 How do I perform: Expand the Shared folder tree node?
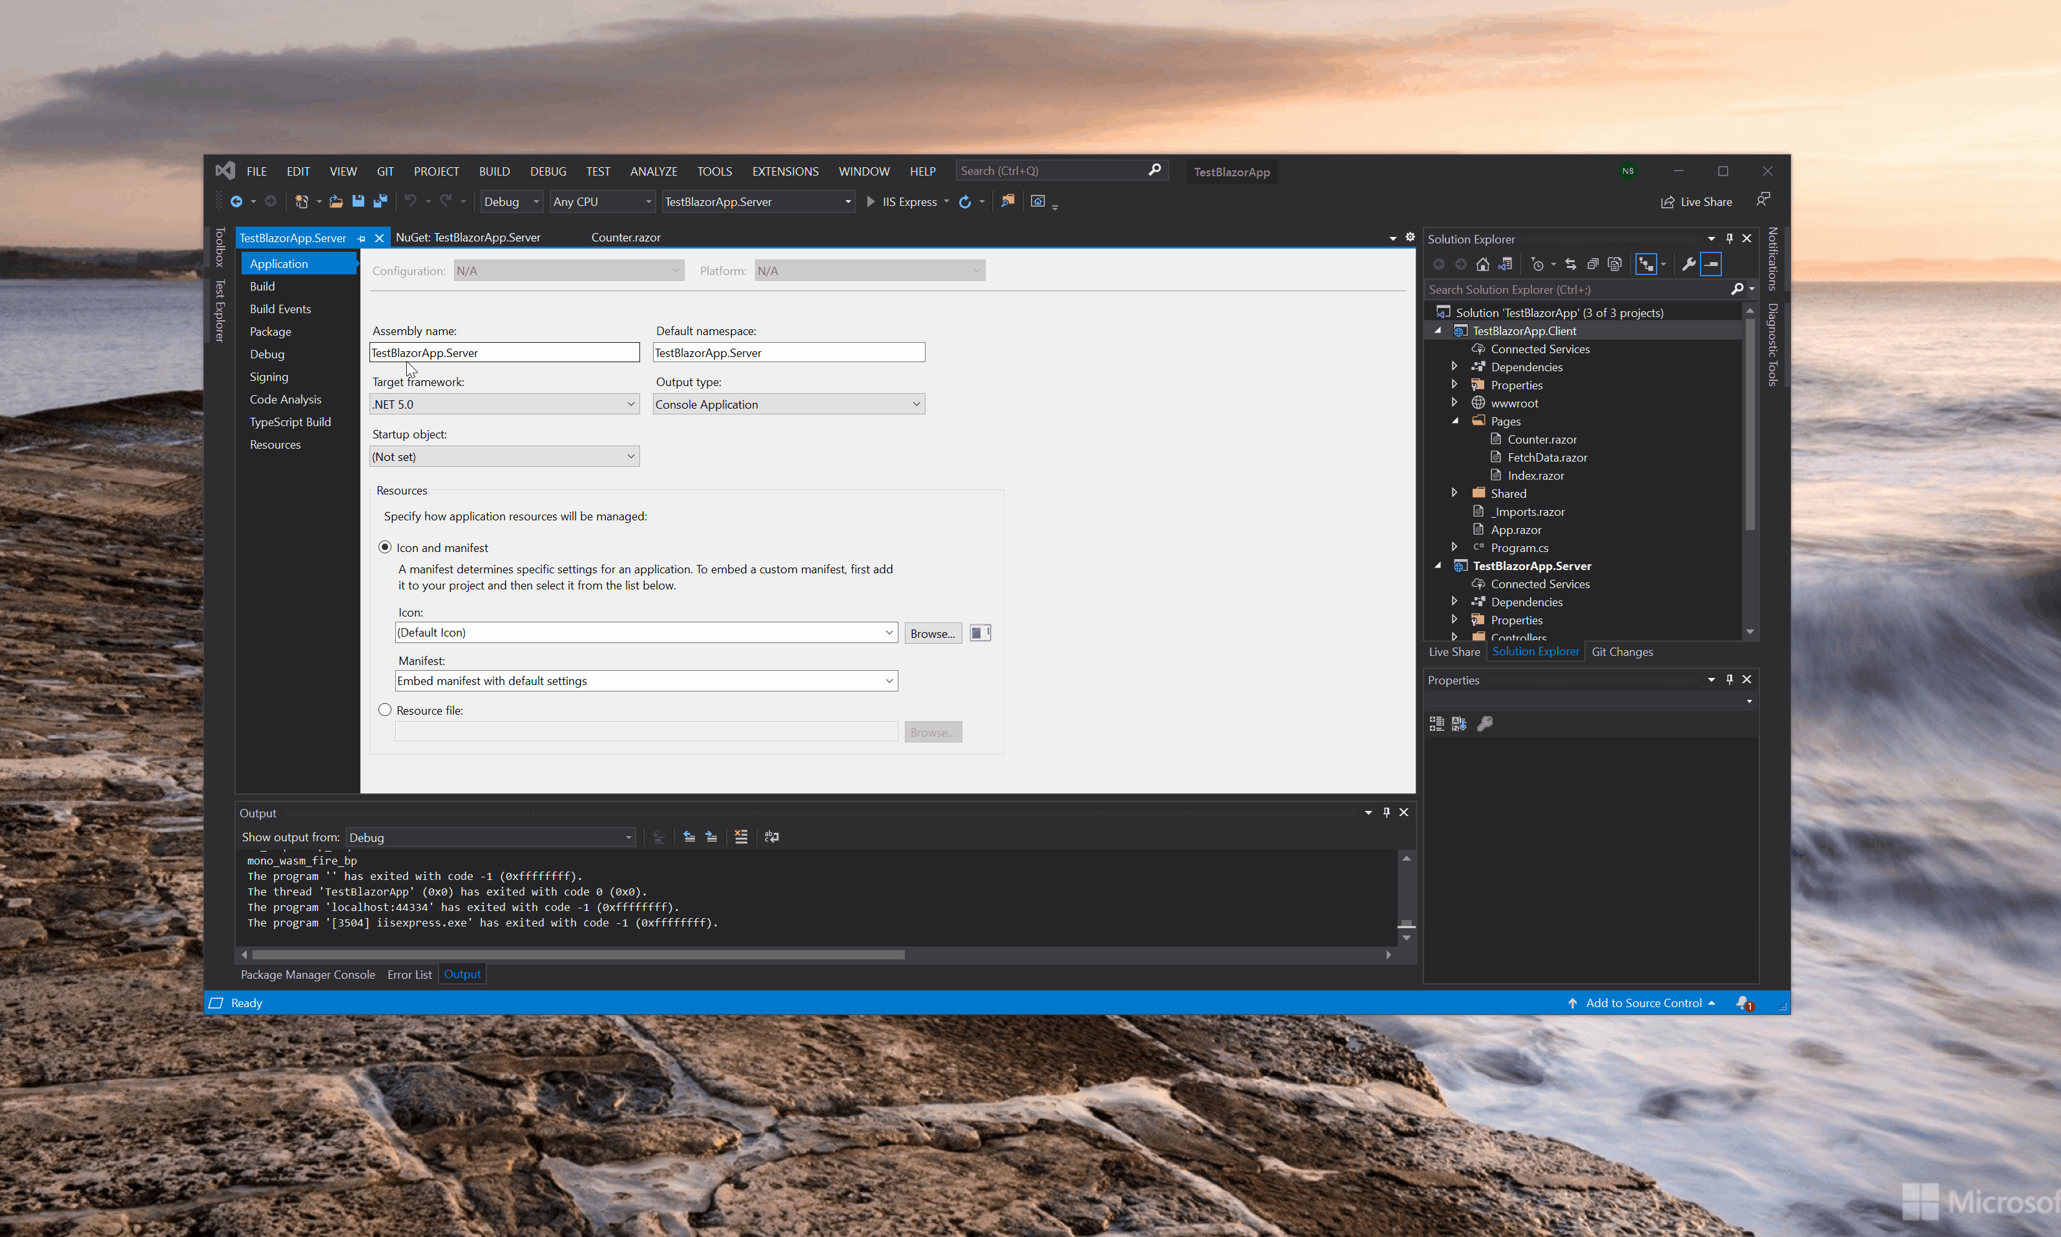1455,493
